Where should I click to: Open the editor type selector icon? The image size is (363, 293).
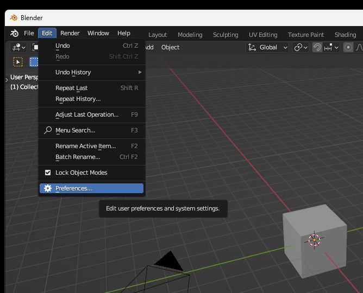18,47
